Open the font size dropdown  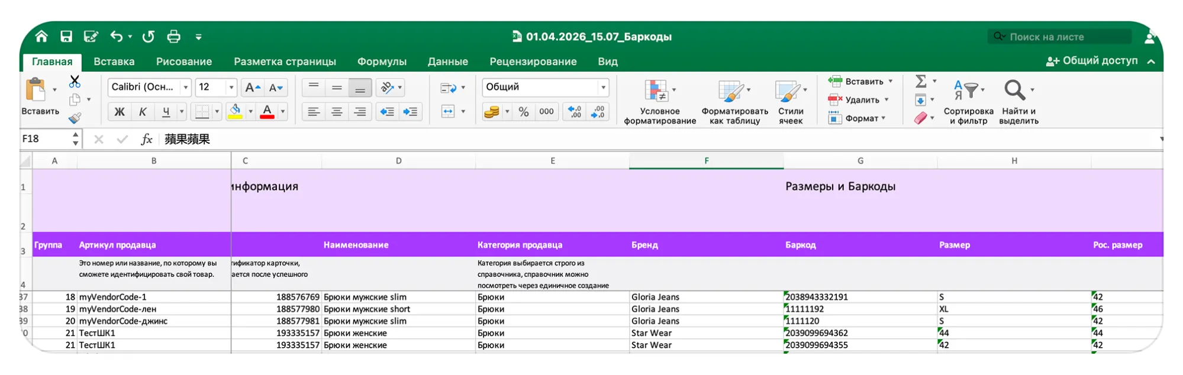(231, 88)
